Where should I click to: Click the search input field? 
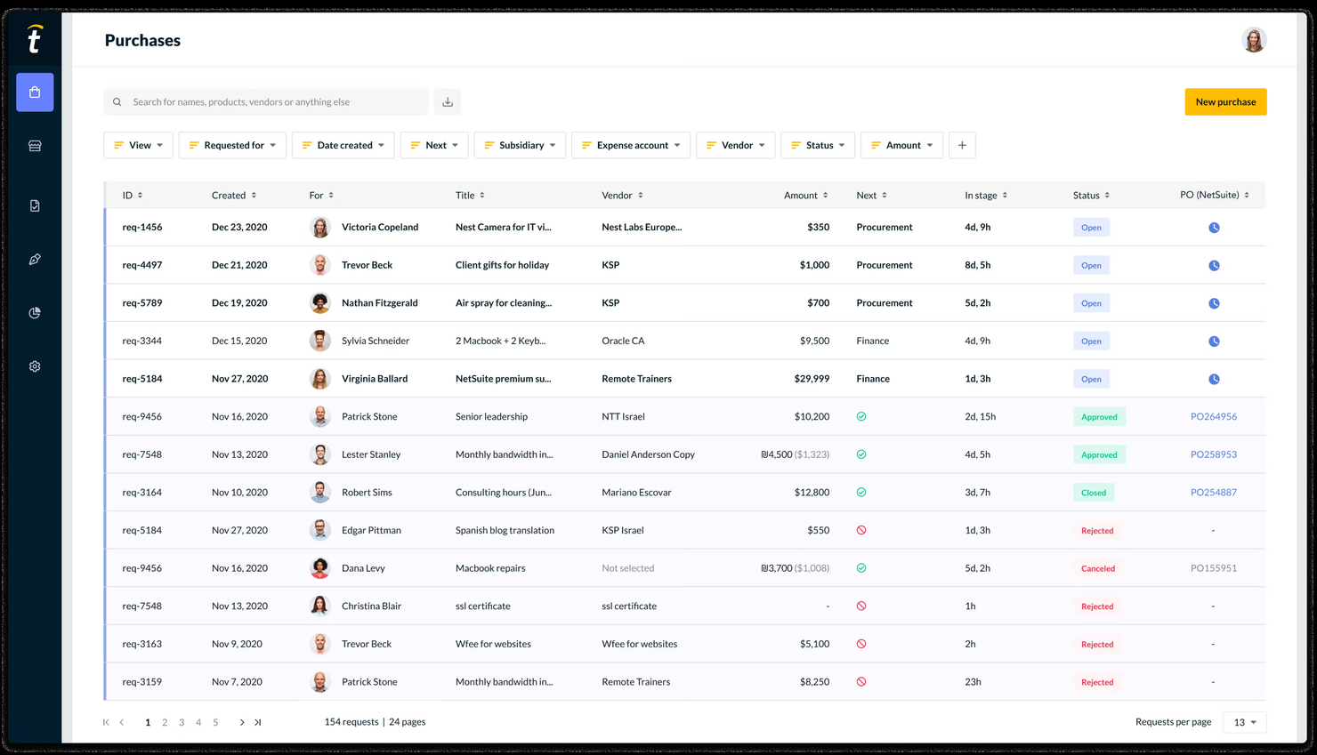click(x=267, y=101)
